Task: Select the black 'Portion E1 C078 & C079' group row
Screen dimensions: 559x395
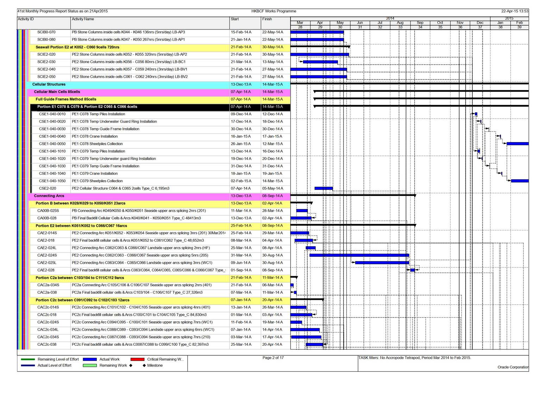Action: (161, 107)
